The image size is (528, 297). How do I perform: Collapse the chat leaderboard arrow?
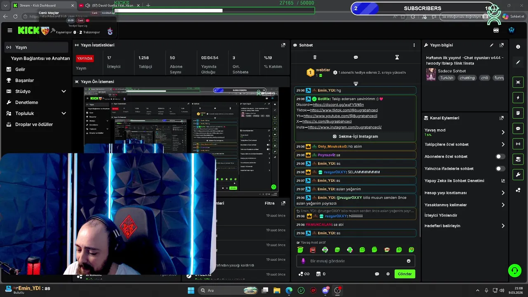pos(356,83)
